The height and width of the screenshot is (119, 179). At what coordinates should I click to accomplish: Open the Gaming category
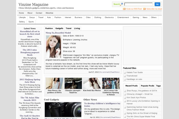coord(136,18)
